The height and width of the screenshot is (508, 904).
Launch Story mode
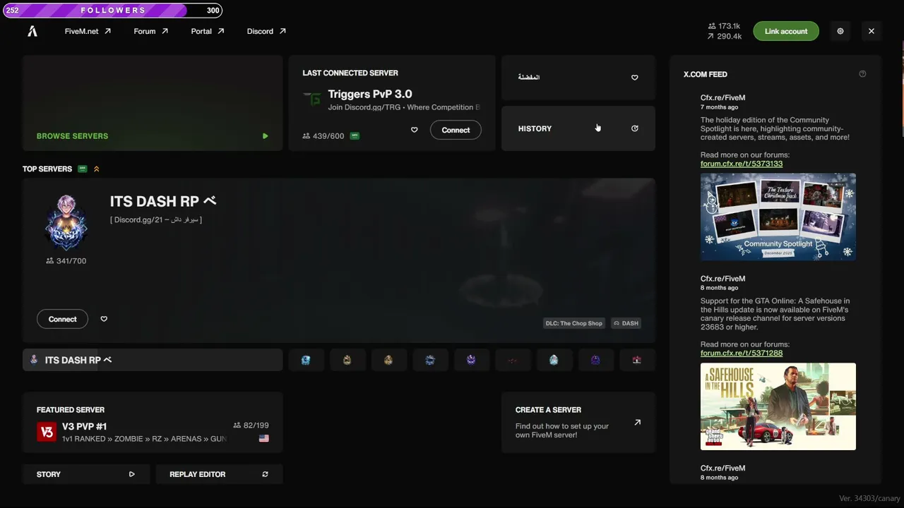coord(86,474)
